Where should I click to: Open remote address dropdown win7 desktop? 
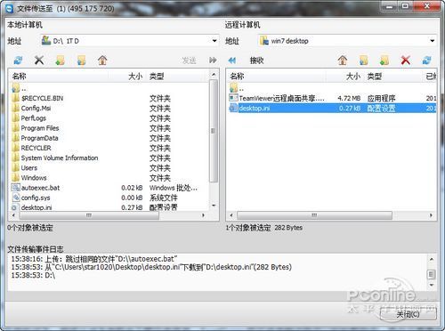pyautogui.click(x=433, y=41)
